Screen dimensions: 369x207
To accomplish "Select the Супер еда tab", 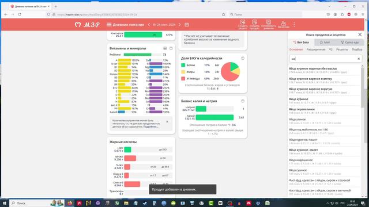I will pyautogui.click(x=350, y=43).
